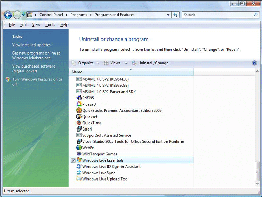The width and height of the screenshot is (262, 197).
Task: Click the QuickTime icon
Action: pyautogui.click(x=79, y=123)
